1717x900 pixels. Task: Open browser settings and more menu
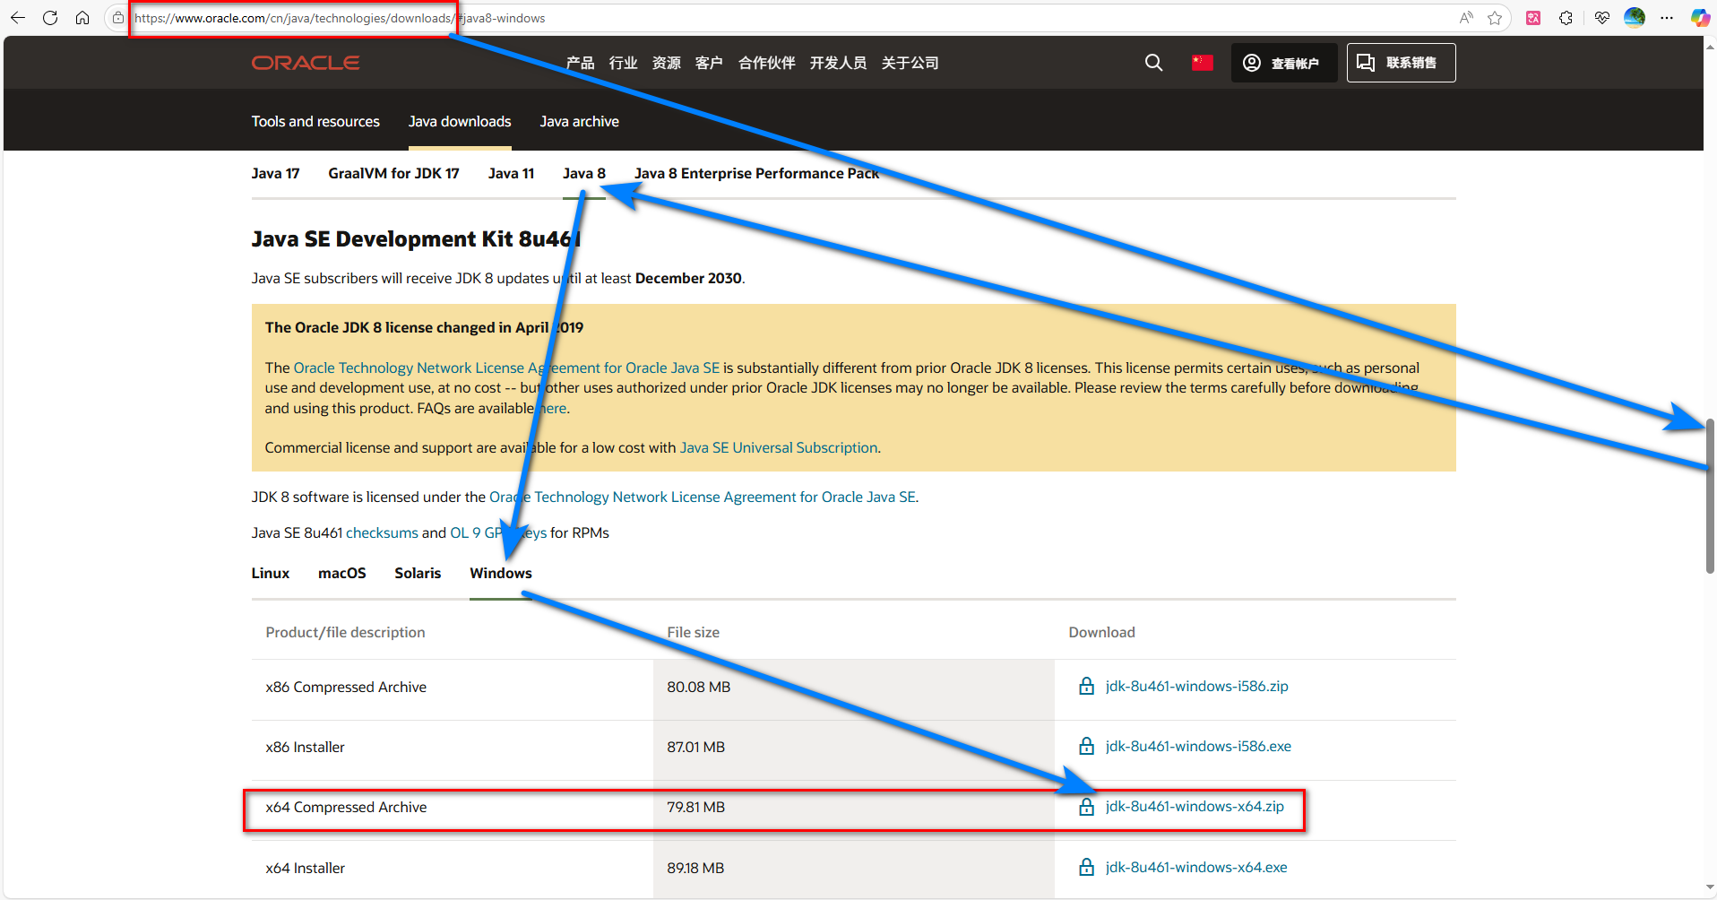(1667, 18)
